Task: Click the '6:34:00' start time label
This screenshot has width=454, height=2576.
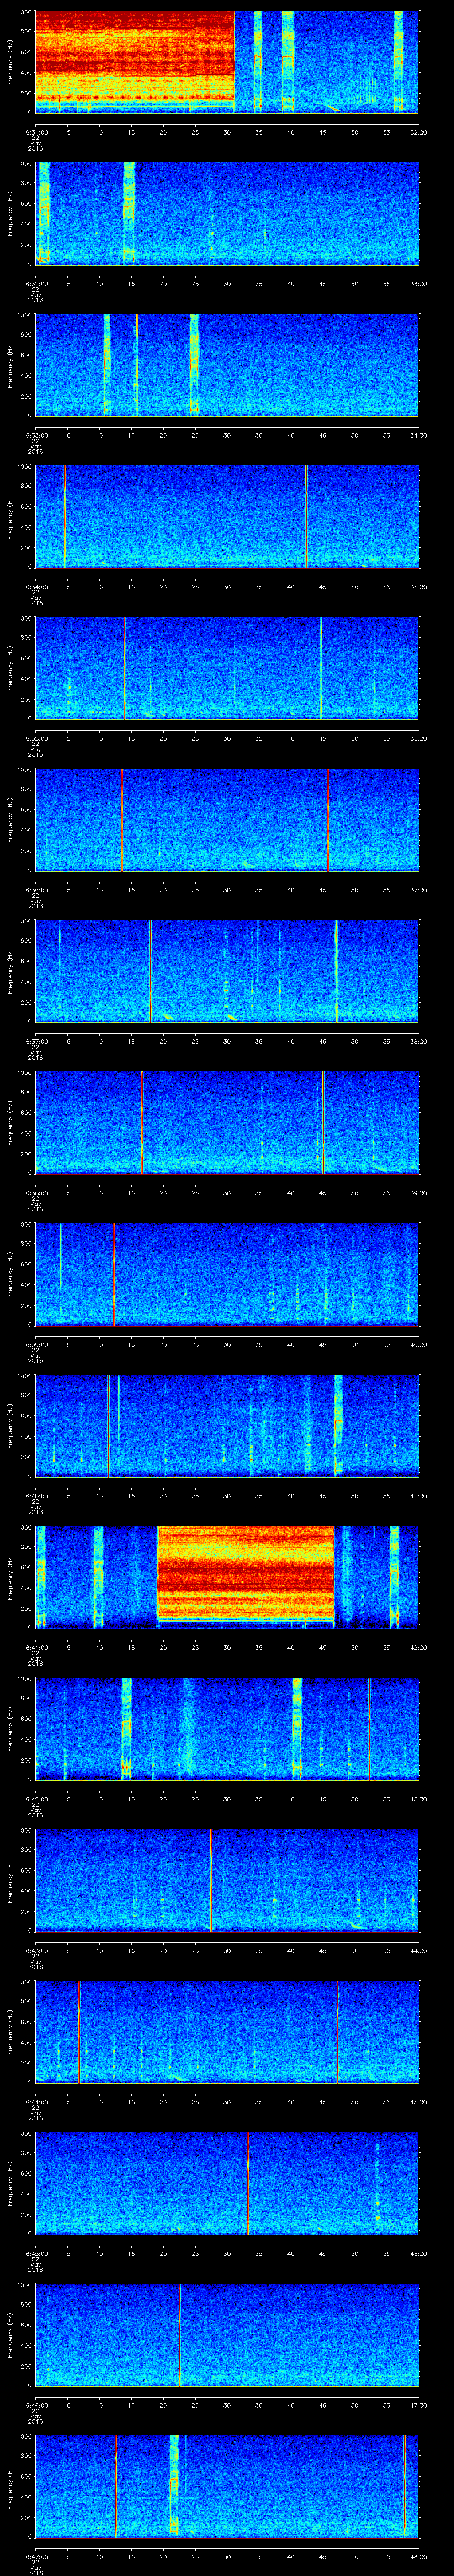Action: tap(36, 587)
